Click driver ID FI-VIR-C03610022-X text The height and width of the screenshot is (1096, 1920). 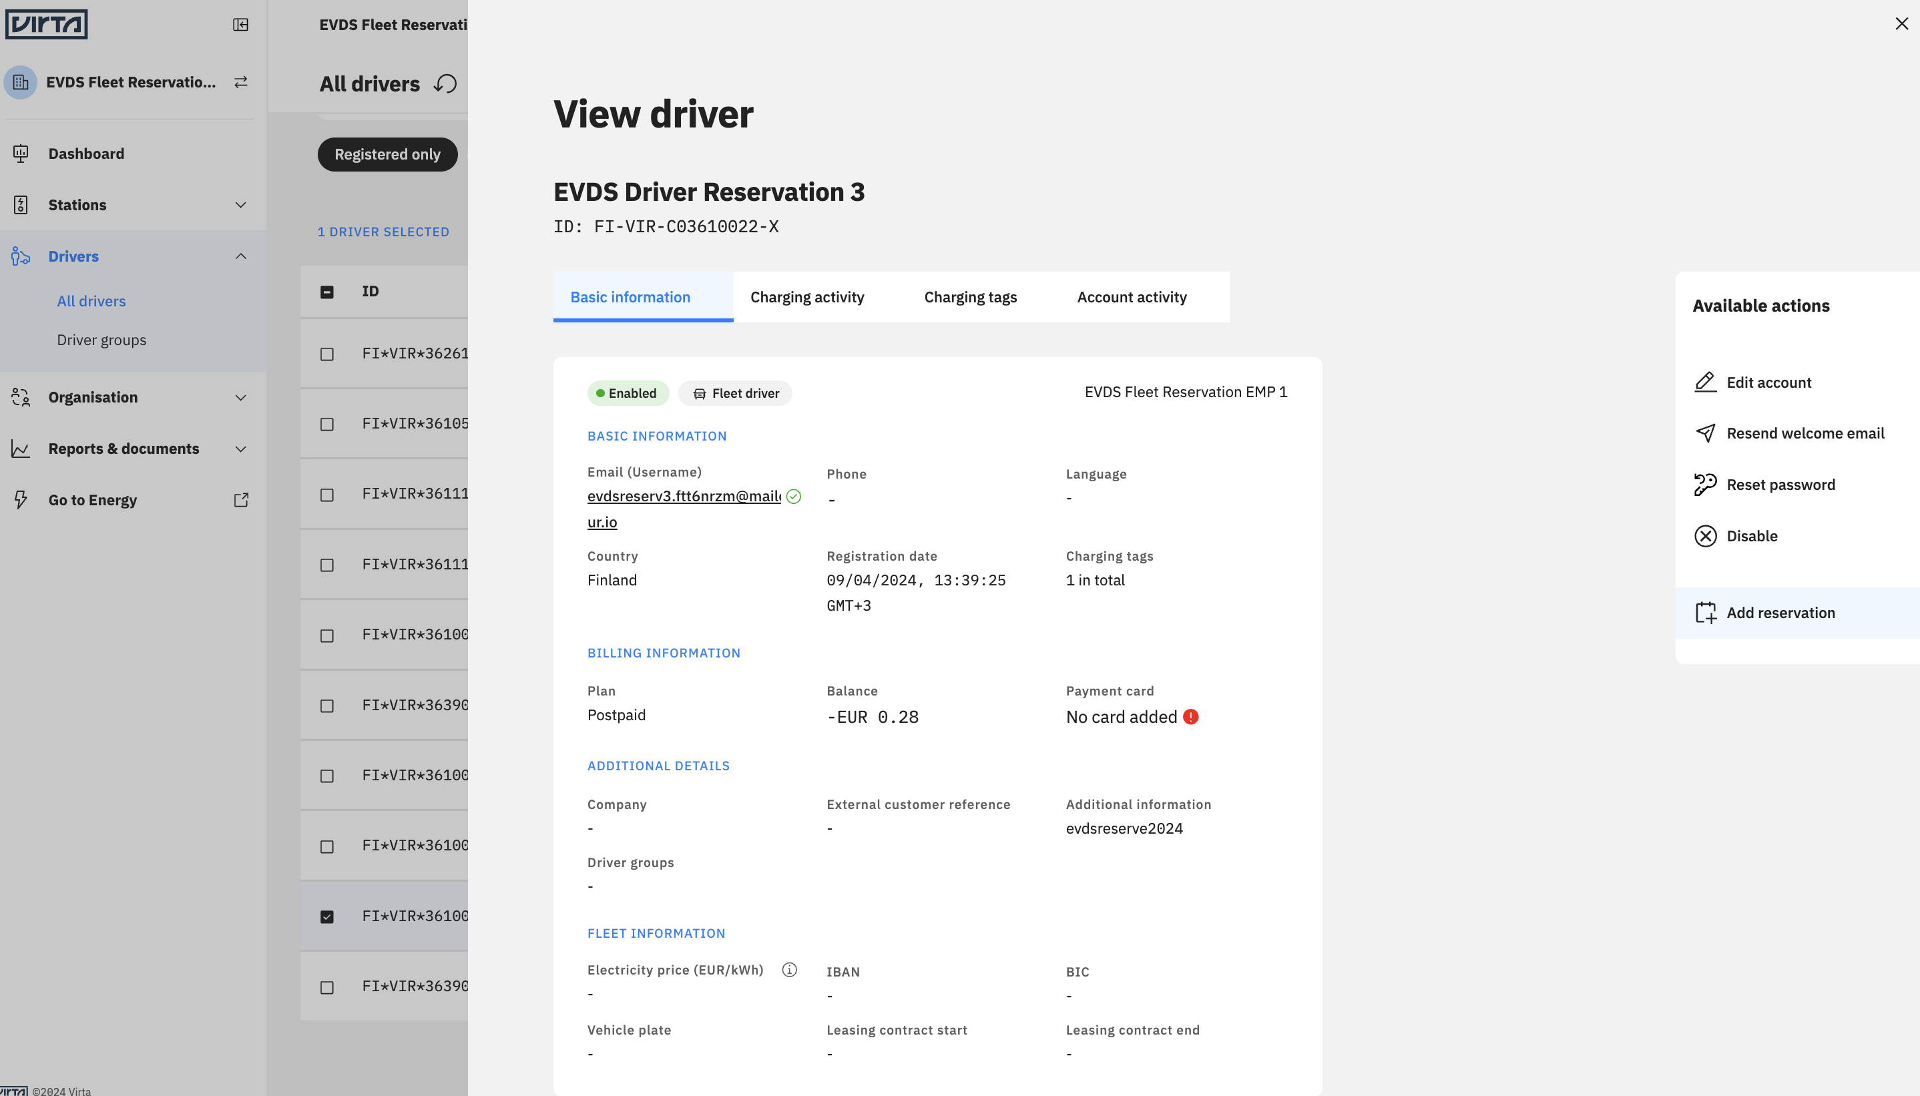[x=666, y=226]
